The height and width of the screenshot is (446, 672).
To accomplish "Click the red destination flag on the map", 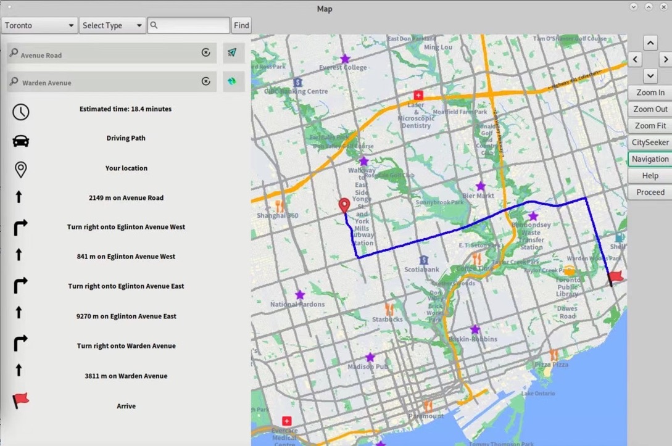I will 616,277.
